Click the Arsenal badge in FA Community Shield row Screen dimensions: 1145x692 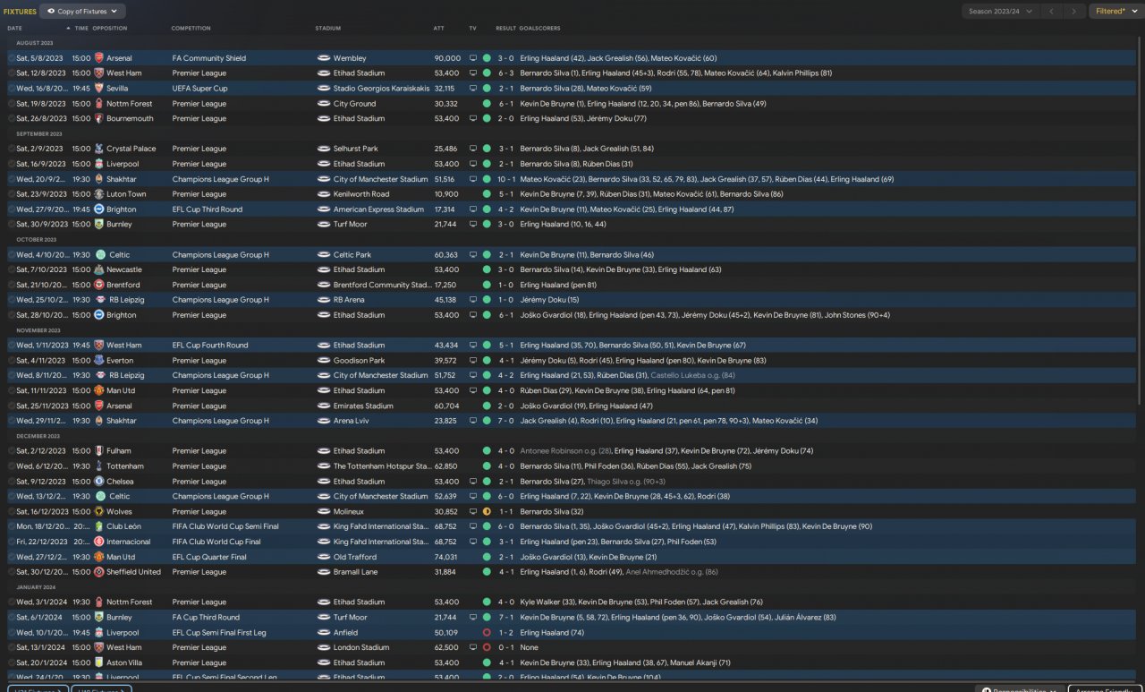coord(99,58)
